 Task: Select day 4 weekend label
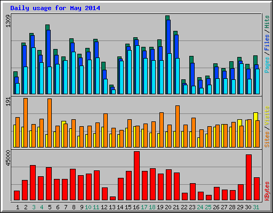coord(42,207)
